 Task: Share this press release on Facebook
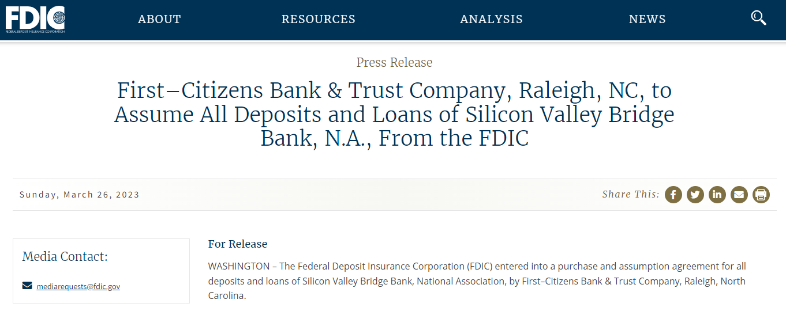pyautogui.click(x=673, y=195)
